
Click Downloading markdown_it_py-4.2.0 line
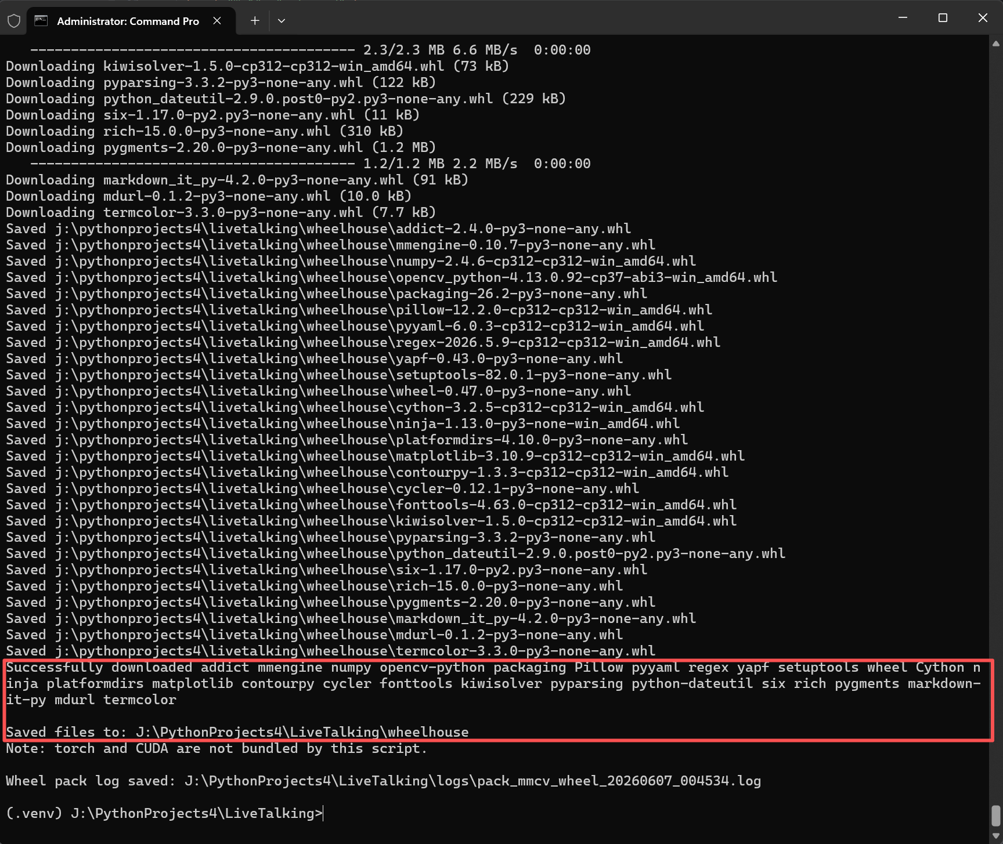pyautogui.click(x=237, y=180)
